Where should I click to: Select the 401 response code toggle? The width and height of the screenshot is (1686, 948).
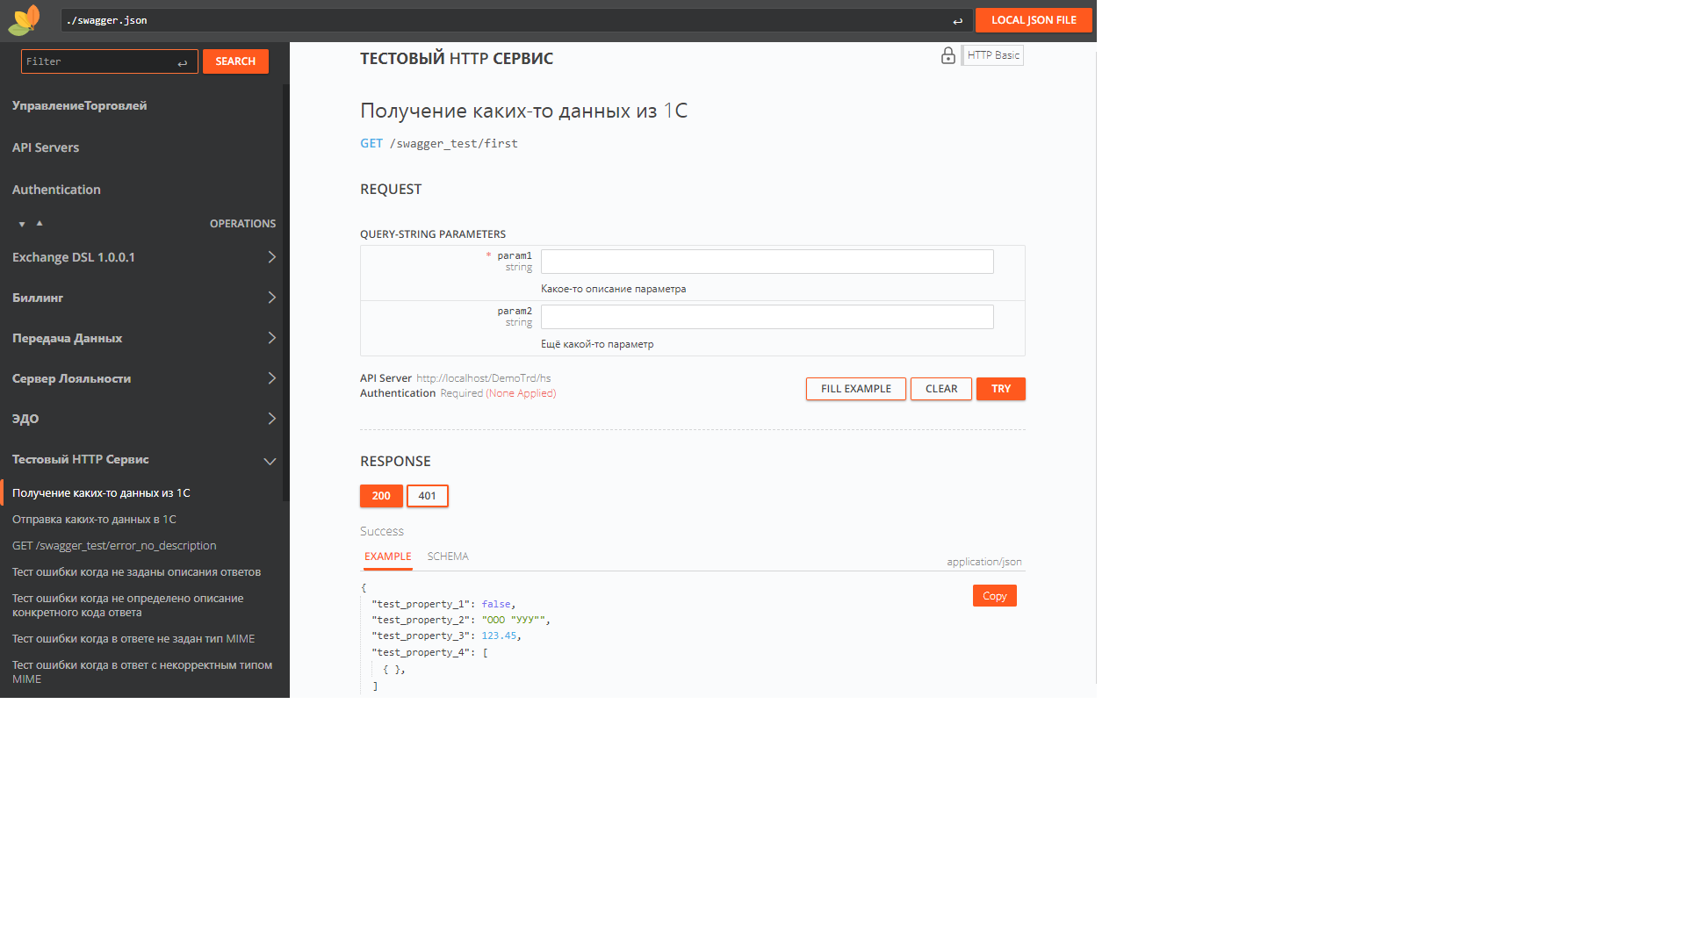tap(427, 496)
